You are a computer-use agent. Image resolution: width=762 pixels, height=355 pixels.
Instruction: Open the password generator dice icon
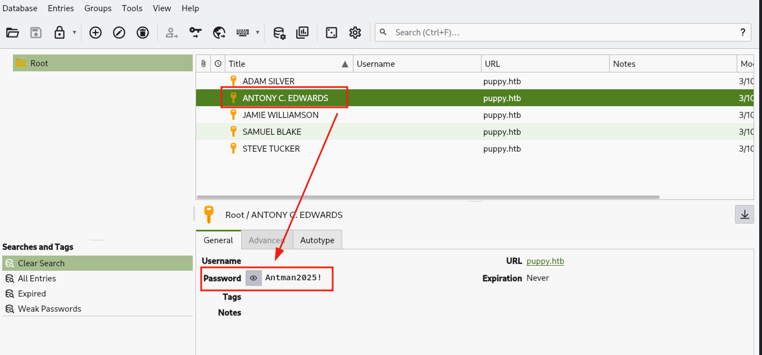click(332, 33)
